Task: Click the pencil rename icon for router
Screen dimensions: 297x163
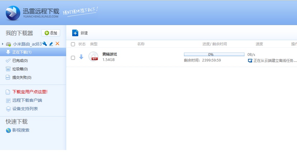Action: (x=51, y=44)
